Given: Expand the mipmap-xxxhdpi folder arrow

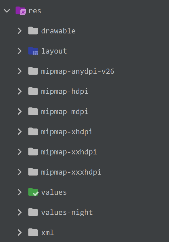Looking at the screenshot, I should (x=20, y=172).
